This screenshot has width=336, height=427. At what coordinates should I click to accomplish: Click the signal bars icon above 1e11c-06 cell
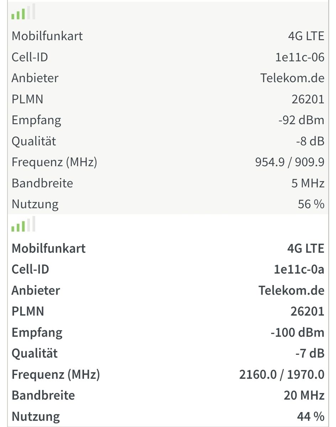(23, 12)
